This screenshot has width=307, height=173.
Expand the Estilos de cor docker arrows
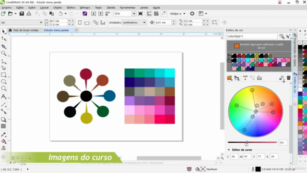(x=291, y=30)
